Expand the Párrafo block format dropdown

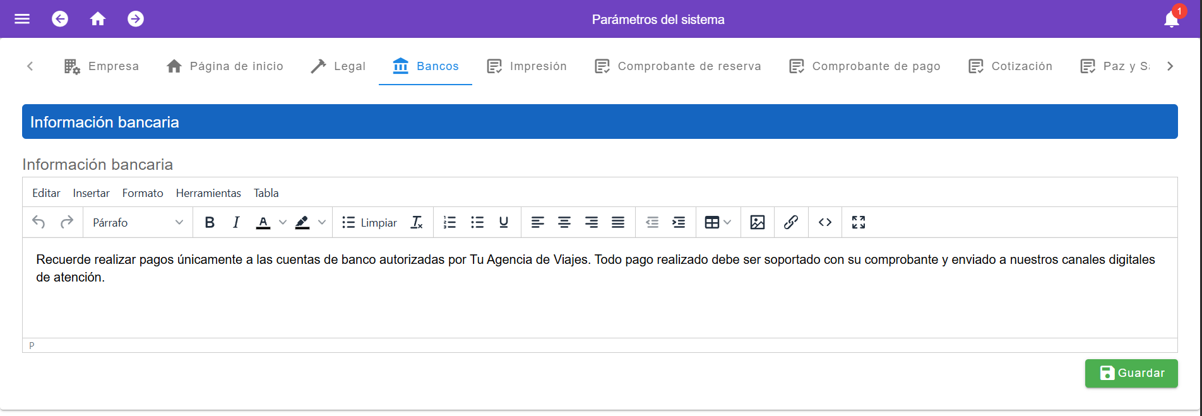tap(138, 222)
